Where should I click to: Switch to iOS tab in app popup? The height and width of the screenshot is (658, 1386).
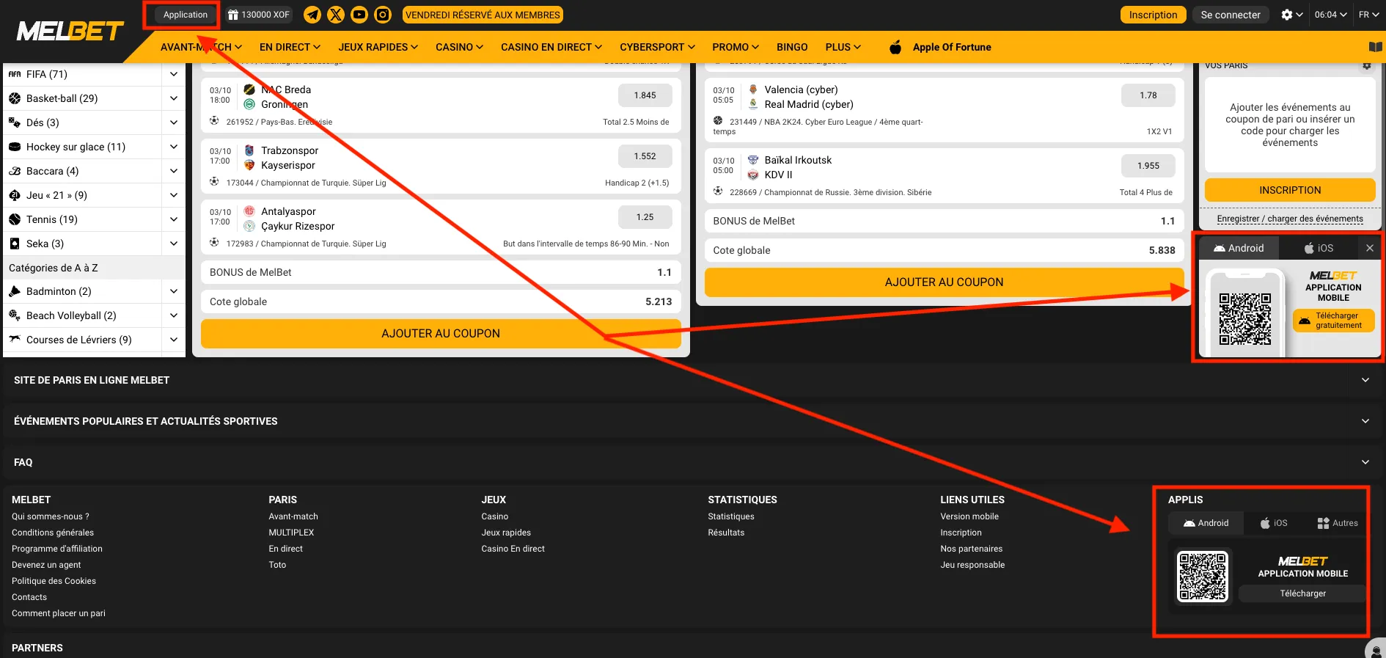(x=1319, y=248)
